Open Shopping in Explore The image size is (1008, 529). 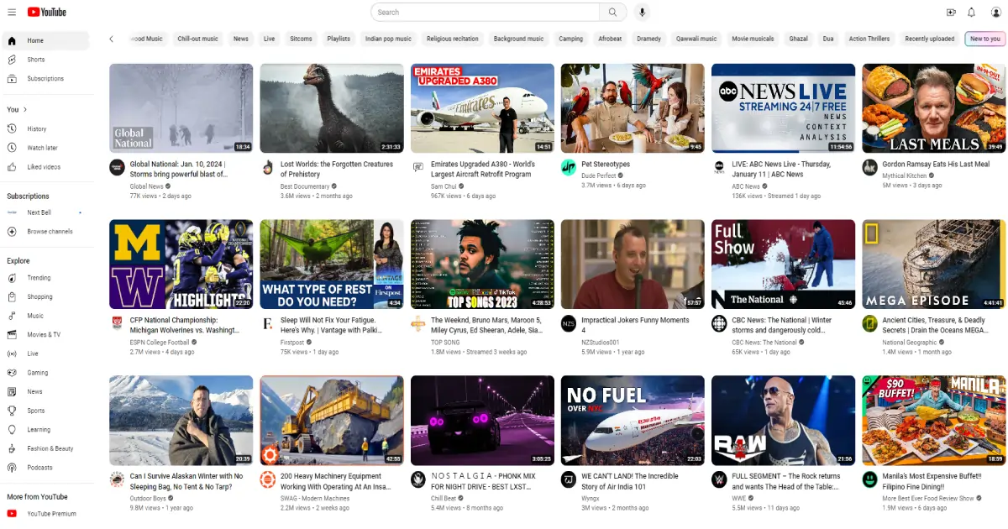pos(45,297)
